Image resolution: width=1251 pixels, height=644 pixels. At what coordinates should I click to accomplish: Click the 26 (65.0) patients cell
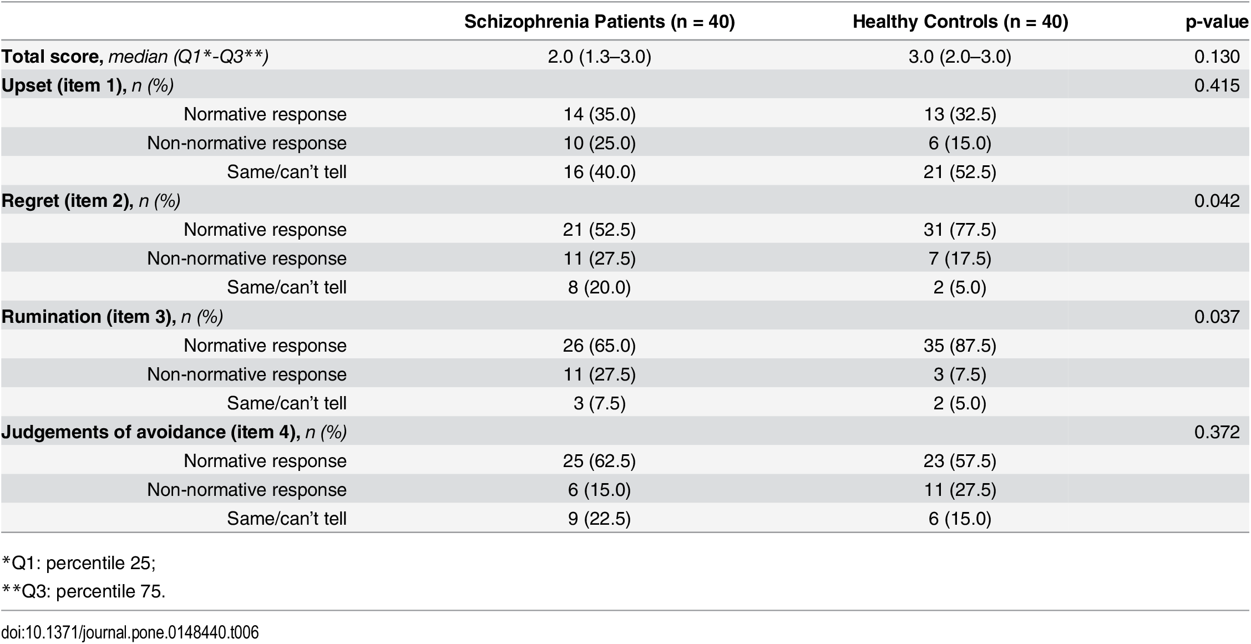click(x=599, y=346)
